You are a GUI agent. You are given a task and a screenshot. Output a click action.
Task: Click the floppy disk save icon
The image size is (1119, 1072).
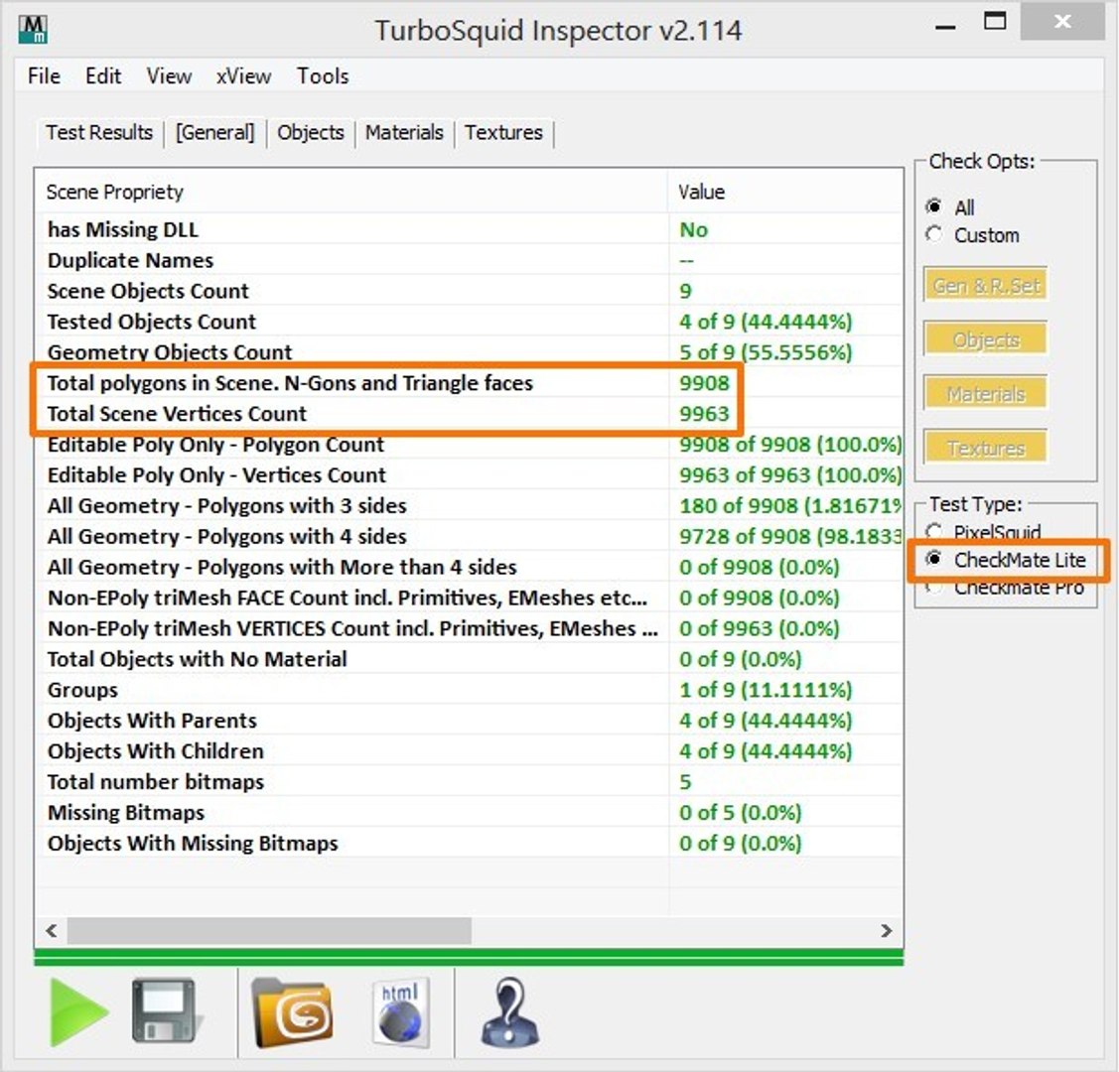[x=165, y=1010]
